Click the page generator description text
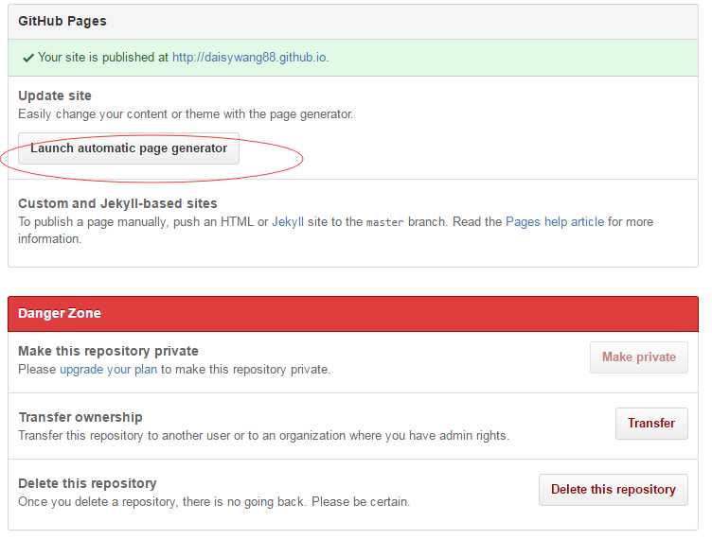Screen dimensions: 712x539 [186, 114]
